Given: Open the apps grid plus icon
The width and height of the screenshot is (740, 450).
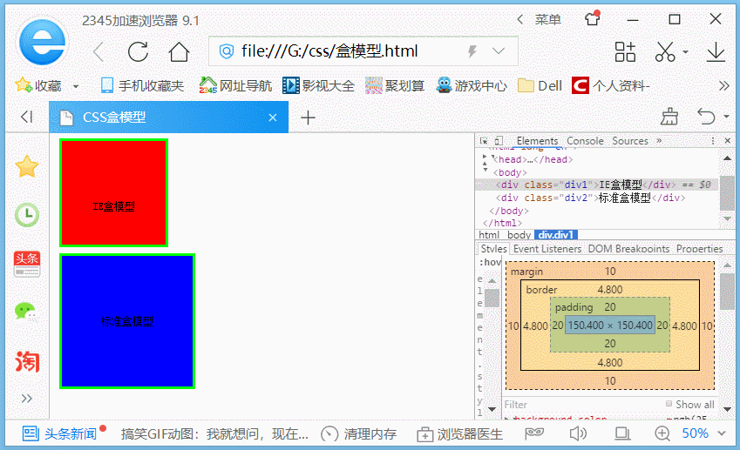Looking at the screenshot, I should tap(625, 52).
